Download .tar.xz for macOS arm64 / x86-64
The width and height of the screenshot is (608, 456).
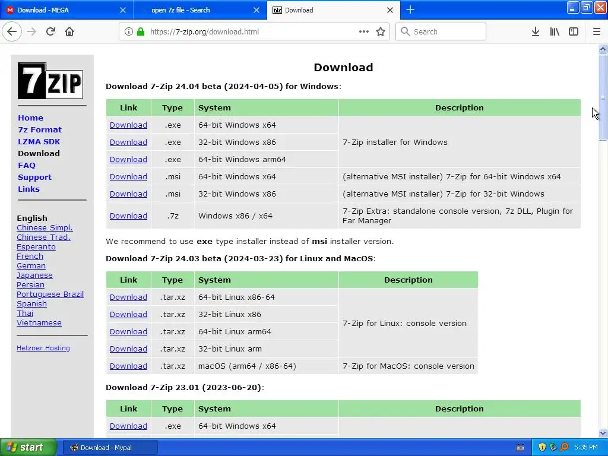128,366
